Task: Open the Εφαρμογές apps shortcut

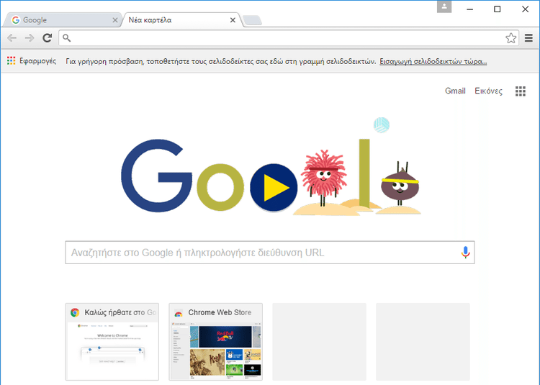Action: 32,61
